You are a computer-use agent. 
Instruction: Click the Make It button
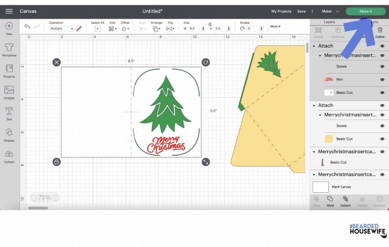click(x=365, y=11)
